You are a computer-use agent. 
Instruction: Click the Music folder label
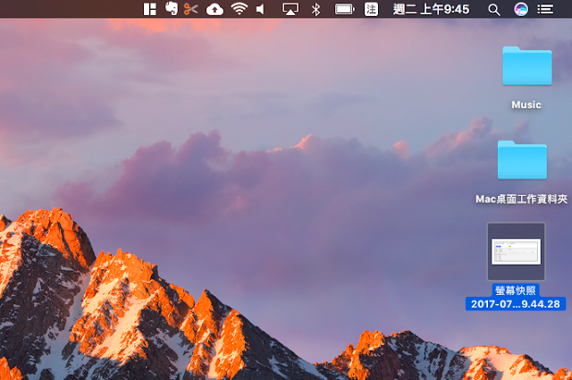(x=526, y=105)
